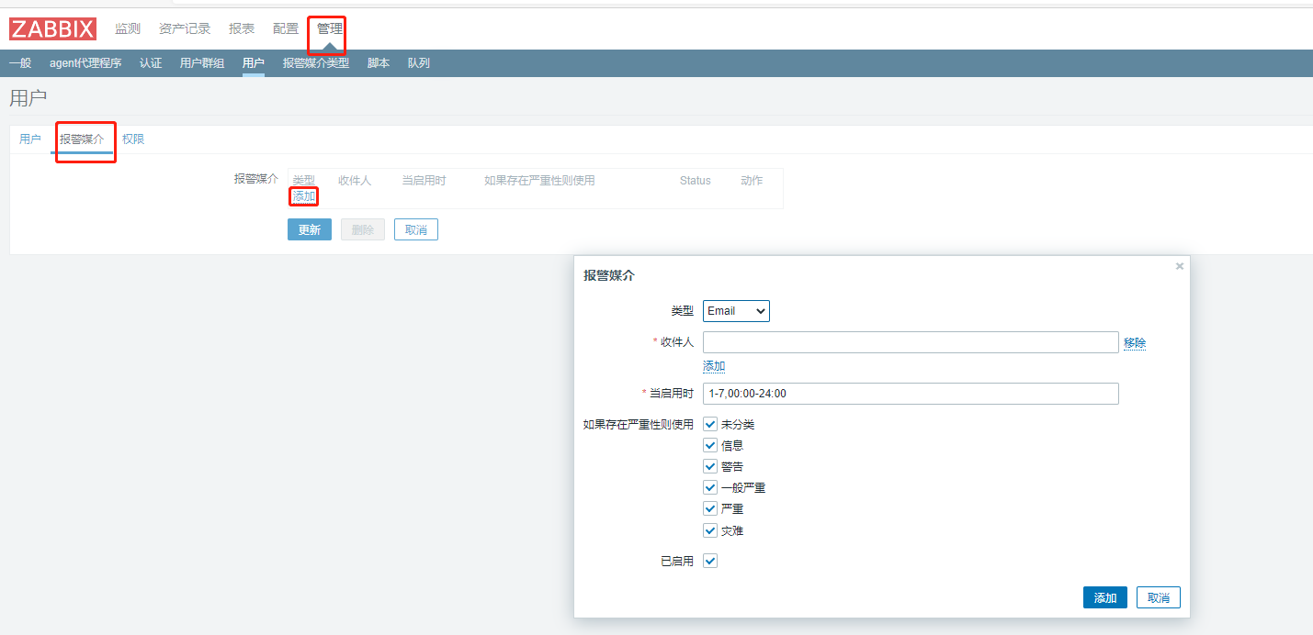
Task: Click the 动作 column header
Action: pyautogui.click(x=752, y=181)
